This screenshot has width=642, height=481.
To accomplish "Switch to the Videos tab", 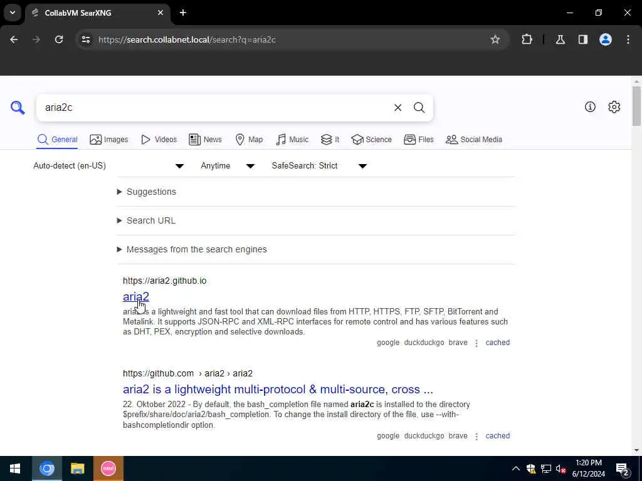I will tap(159, 140).
